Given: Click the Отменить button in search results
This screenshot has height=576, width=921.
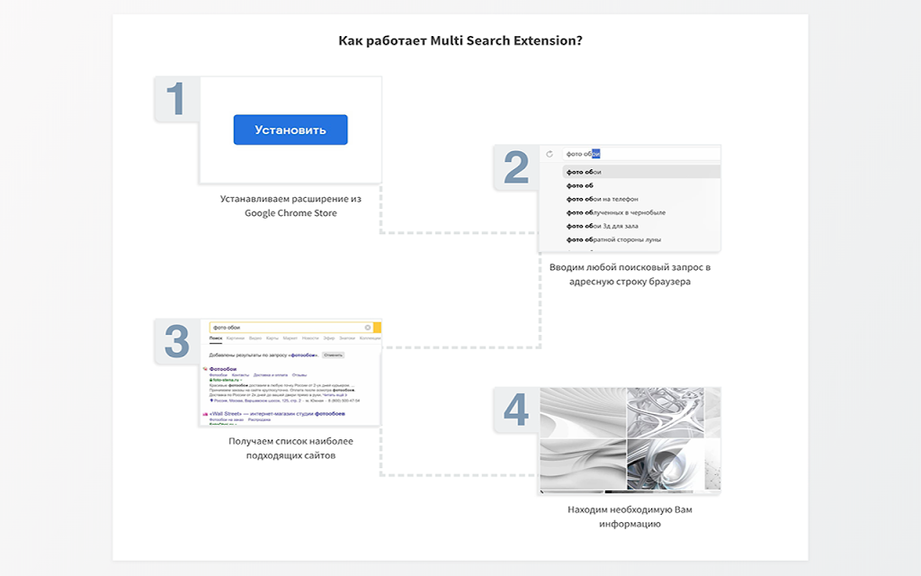Looking at the screenshot, I should coord(333,355).
